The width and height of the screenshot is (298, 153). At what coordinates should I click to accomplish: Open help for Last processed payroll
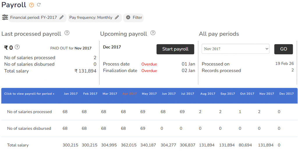(67, 33)
